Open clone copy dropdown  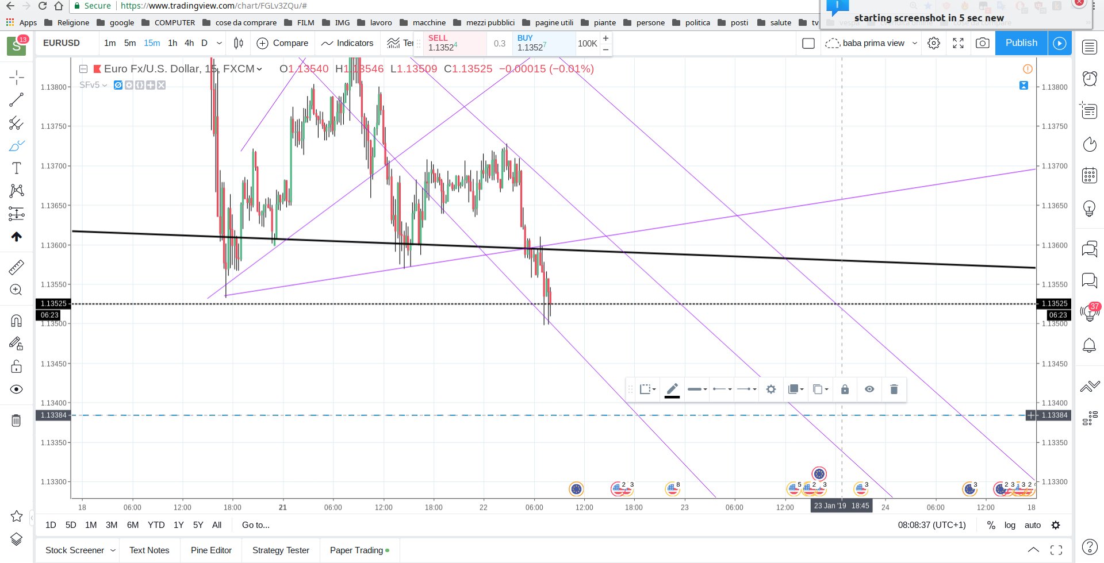821,390
